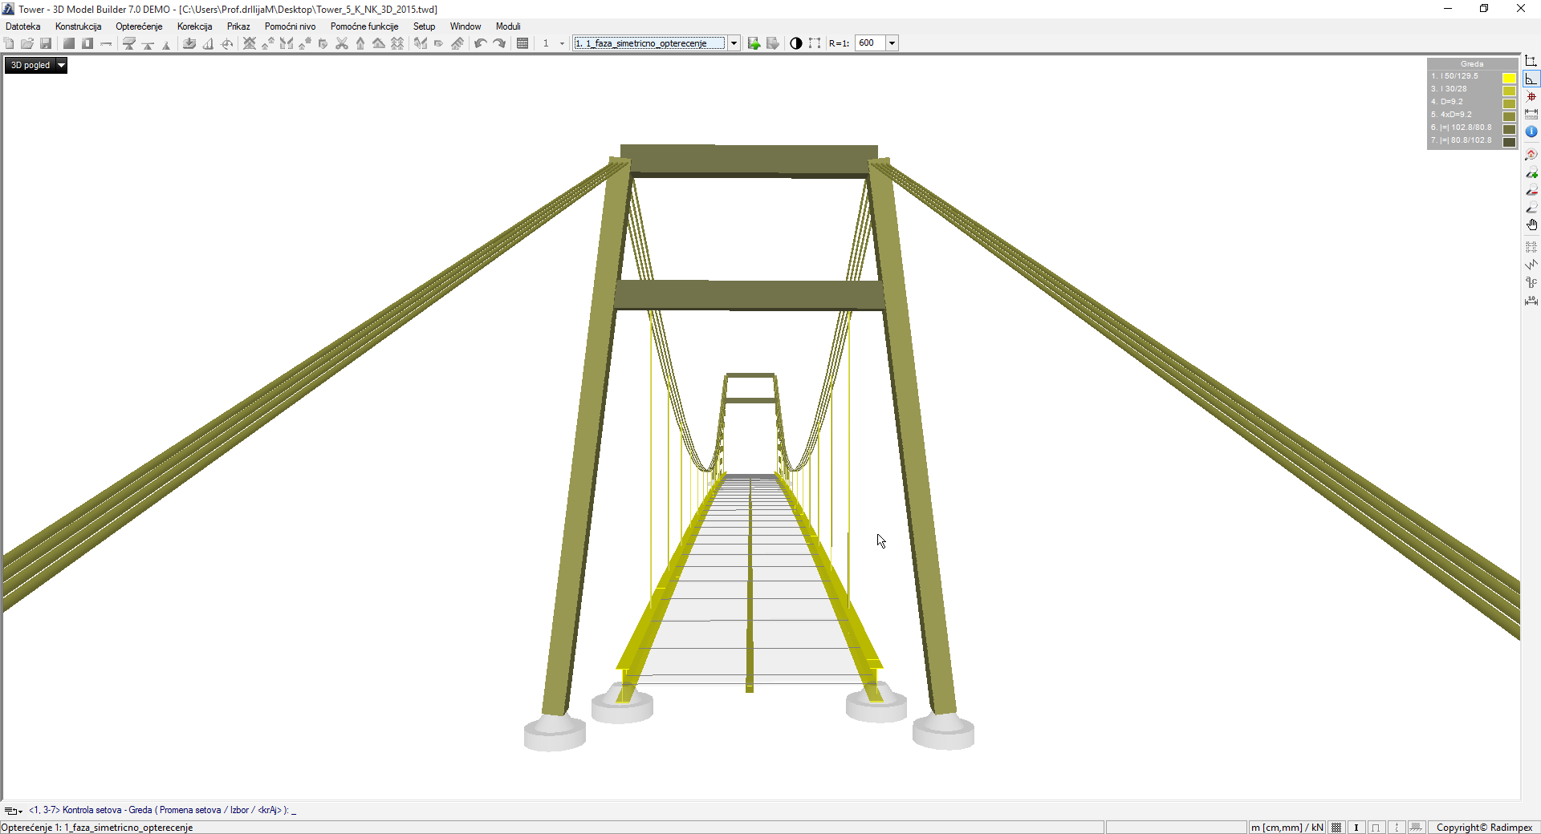This screenshot has height=834, width=1541.
Task: Expand the load case 1_faza_simetricno_opterecenje dropdown
Action: (x=734, y=43)
